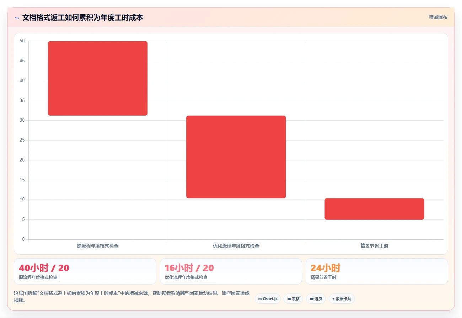Click the x-axis label 原流程年度格式检查
This screenshot has height=318, width=462.
click(x=98, y=246)
